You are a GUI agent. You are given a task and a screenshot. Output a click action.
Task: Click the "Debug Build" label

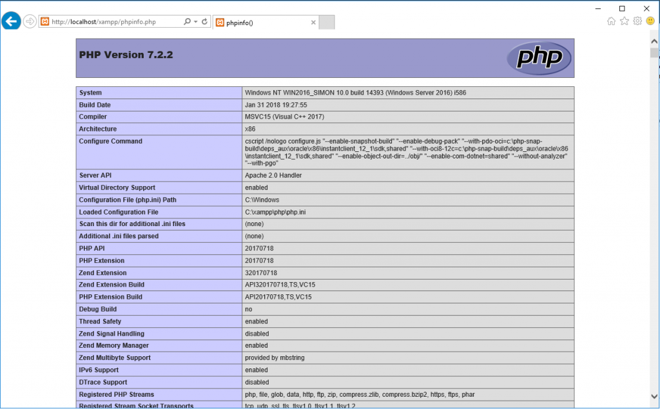coord(98,309)
